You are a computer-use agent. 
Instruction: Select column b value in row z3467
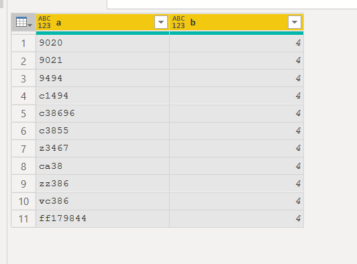coord(237,148)
